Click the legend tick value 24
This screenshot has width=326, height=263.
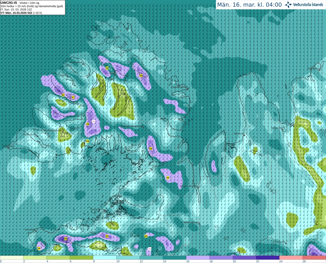281,261
